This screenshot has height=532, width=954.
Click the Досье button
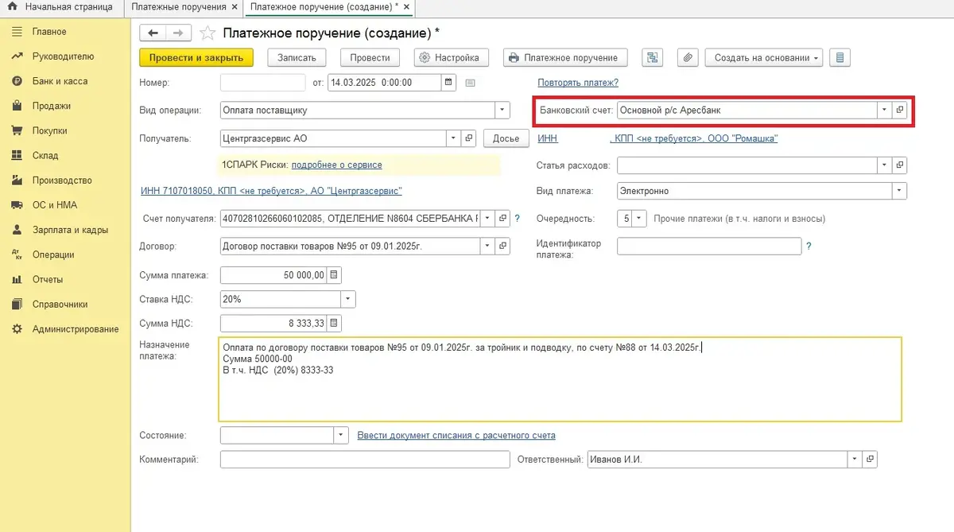click(x=506, y=138)
